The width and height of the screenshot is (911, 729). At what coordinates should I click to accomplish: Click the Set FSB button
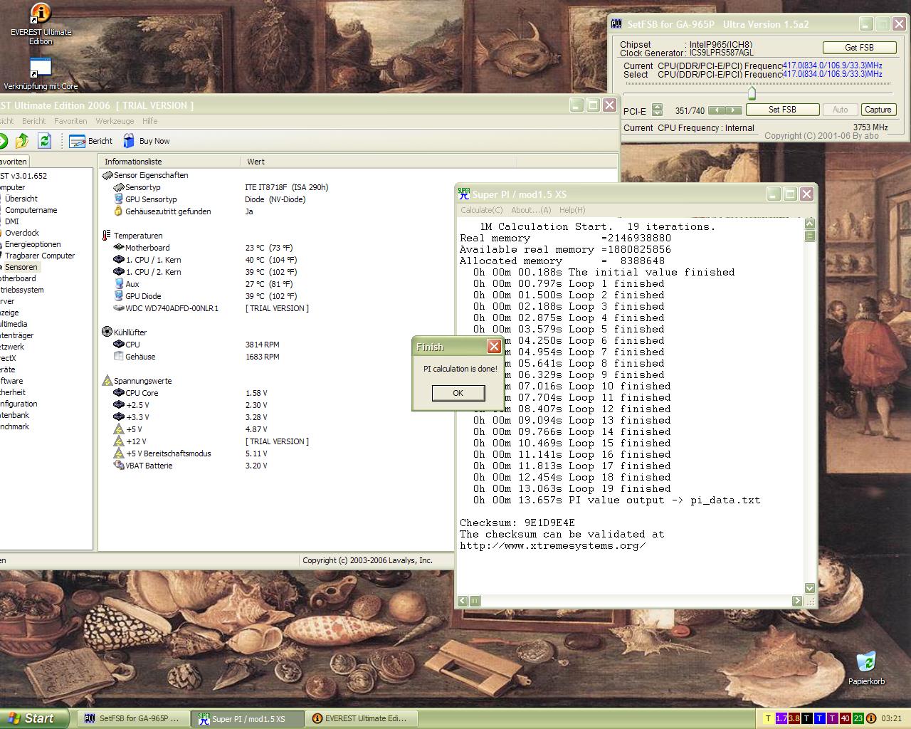(782, 110)
